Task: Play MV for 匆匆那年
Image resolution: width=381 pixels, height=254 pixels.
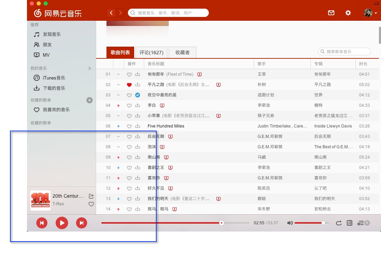Action: click(x=199, y=74)
